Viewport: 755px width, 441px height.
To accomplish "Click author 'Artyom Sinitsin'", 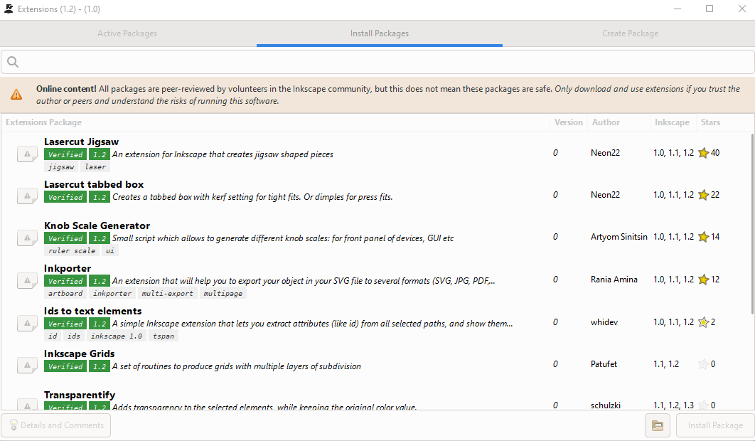I will [619, 237].
